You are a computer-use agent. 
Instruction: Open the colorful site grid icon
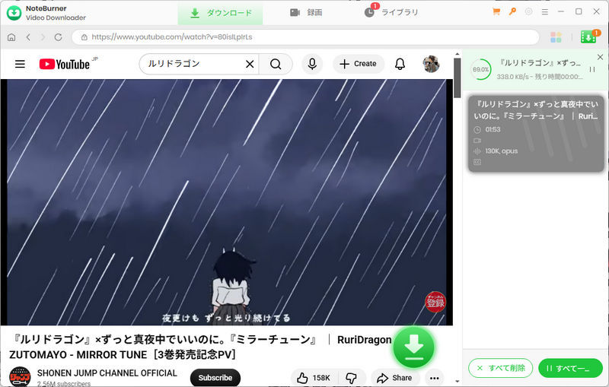556,37
